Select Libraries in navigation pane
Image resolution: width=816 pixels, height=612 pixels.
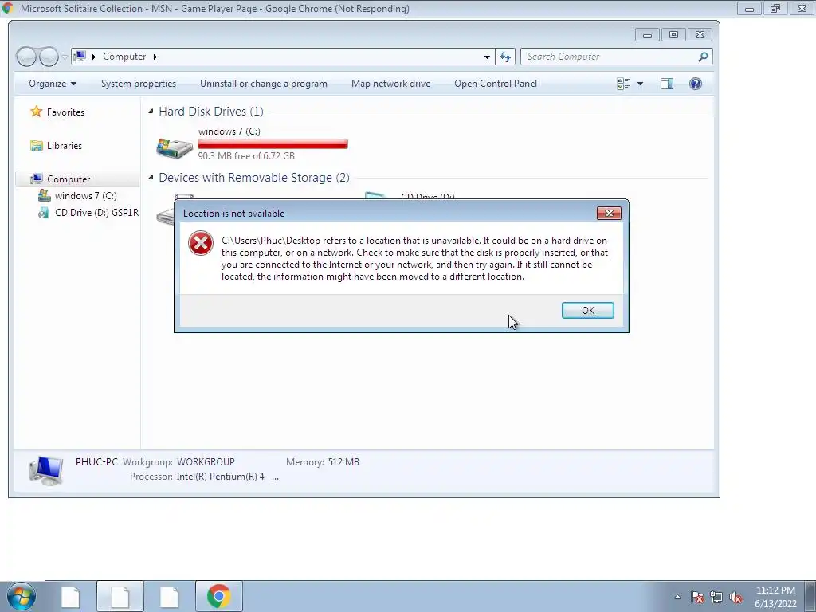(x=64, y=146)
